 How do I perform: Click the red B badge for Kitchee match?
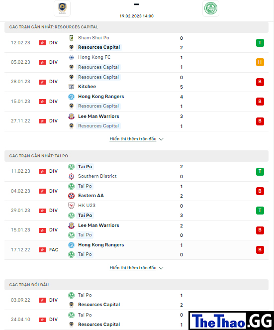click(x=260, y=82)
